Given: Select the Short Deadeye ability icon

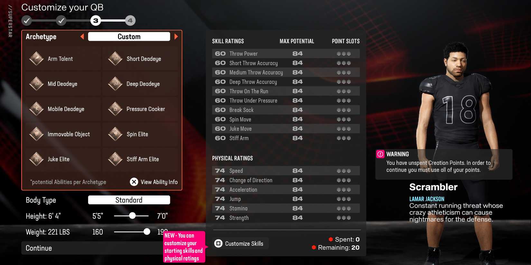Looking at the screenshot, I should tap(115, 59).
